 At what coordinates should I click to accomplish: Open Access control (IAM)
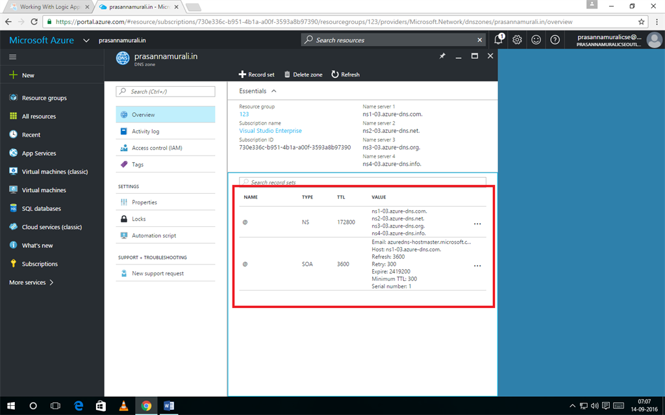166,148
